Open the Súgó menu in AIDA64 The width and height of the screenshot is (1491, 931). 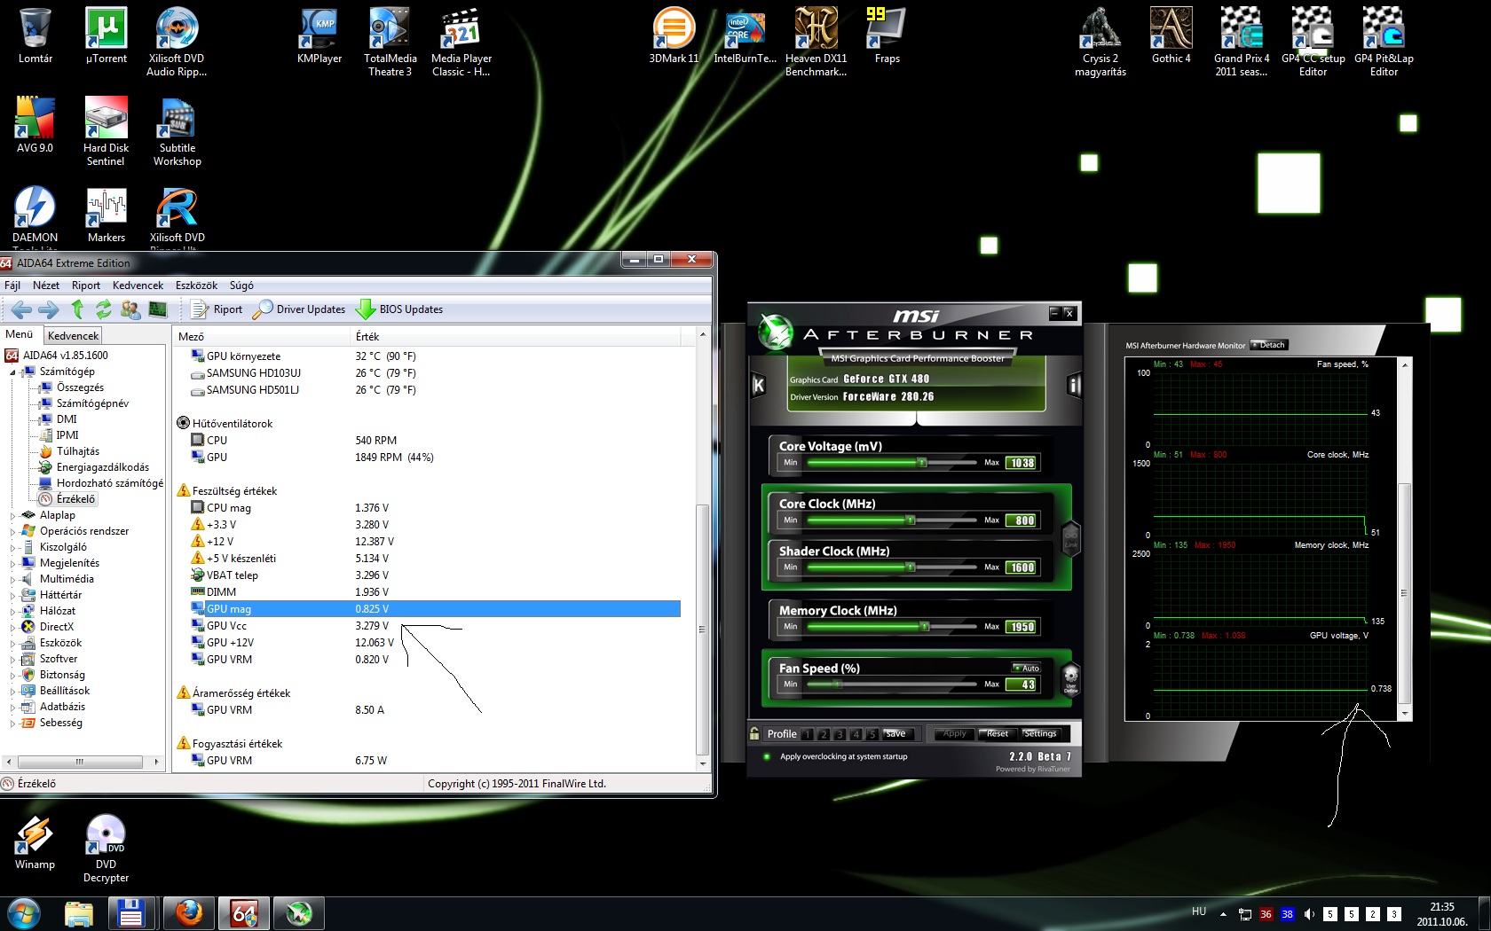click(x=241, y=286)
